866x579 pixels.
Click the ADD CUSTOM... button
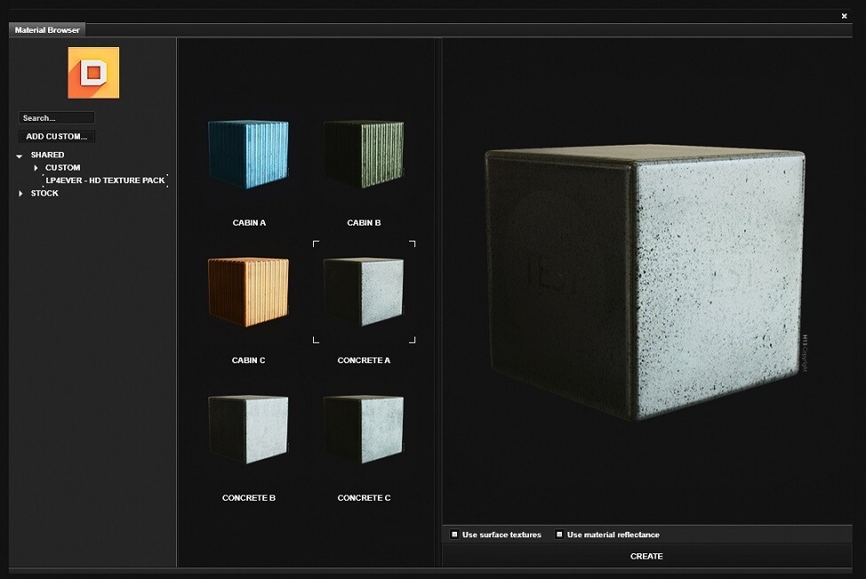point(57,137)
